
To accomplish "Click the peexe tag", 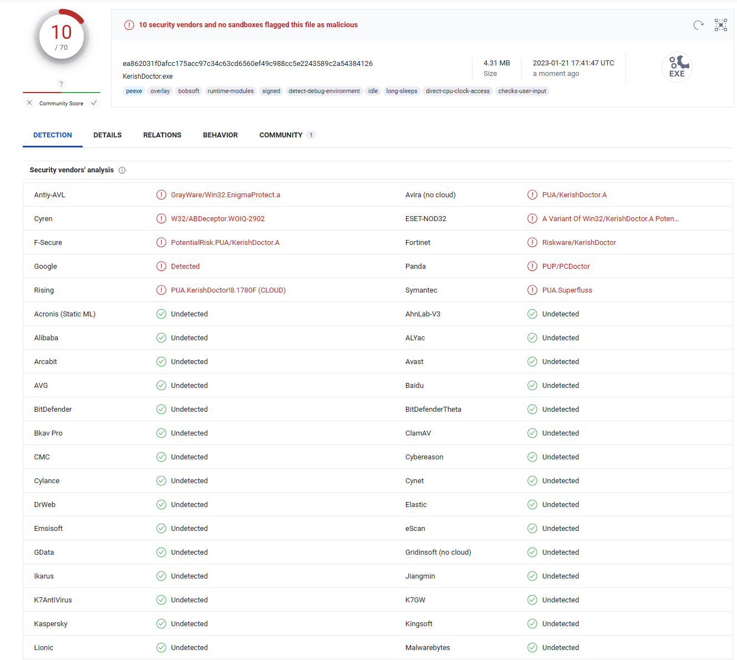I will 134,91.
